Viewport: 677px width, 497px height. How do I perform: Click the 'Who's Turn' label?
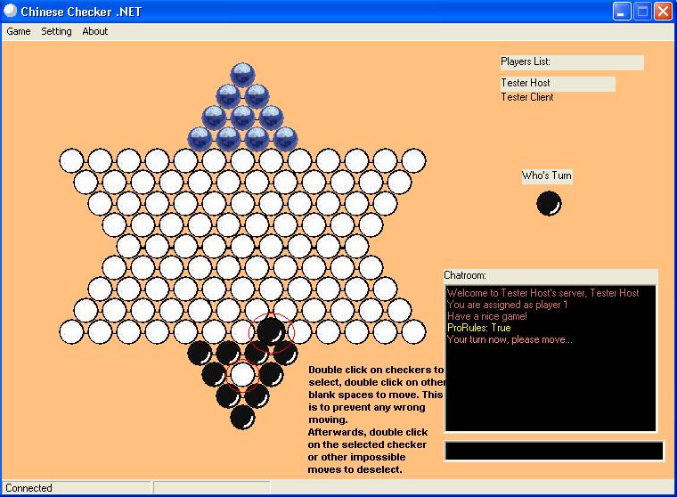(547, 175)
